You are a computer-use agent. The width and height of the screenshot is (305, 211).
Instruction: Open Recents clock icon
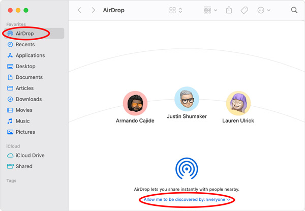point(10,44)
